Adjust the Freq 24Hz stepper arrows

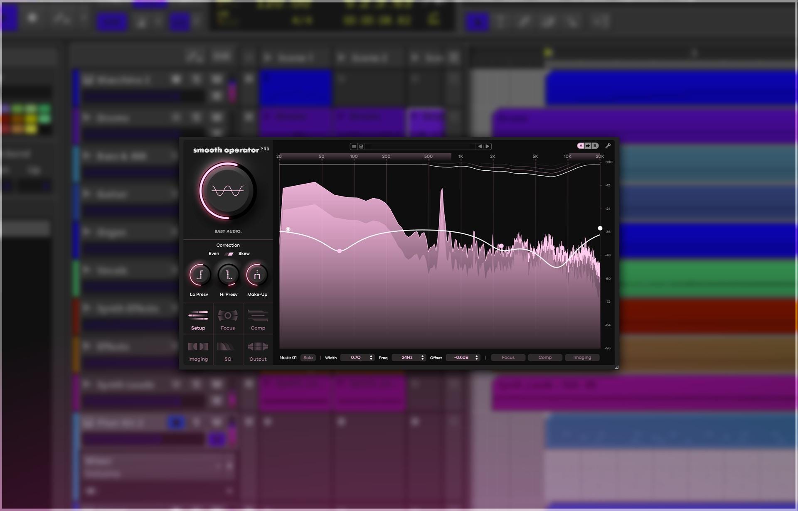click(x=422, y=358)
